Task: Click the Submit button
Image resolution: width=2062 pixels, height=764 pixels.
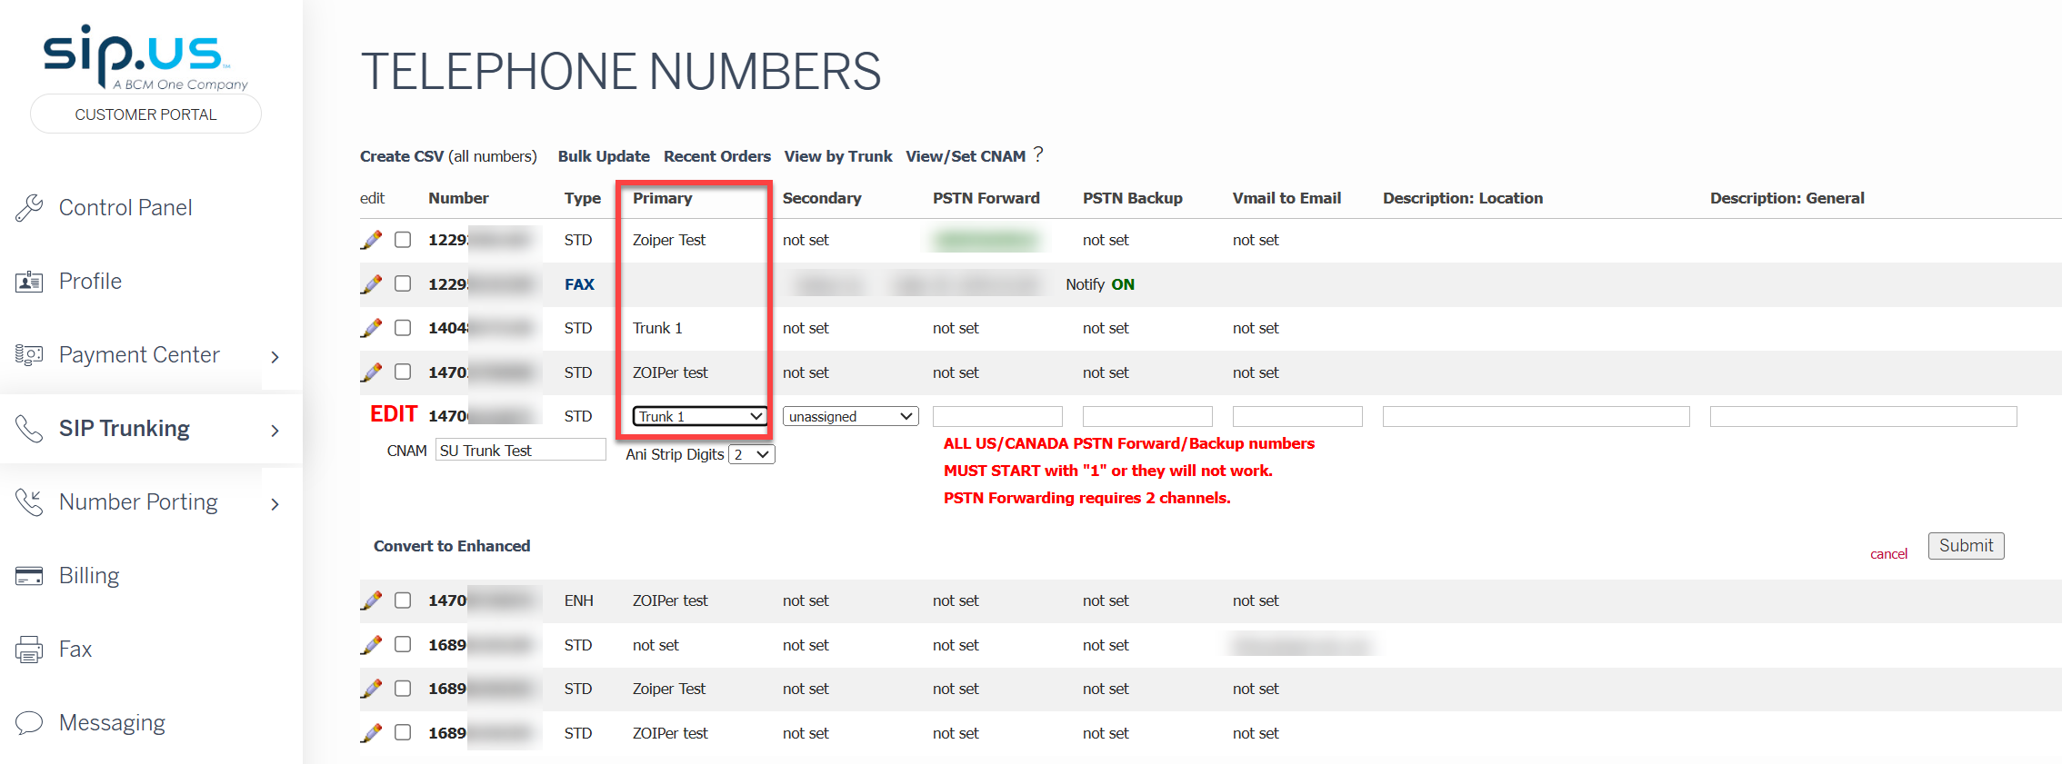Action: [1966, 546]
